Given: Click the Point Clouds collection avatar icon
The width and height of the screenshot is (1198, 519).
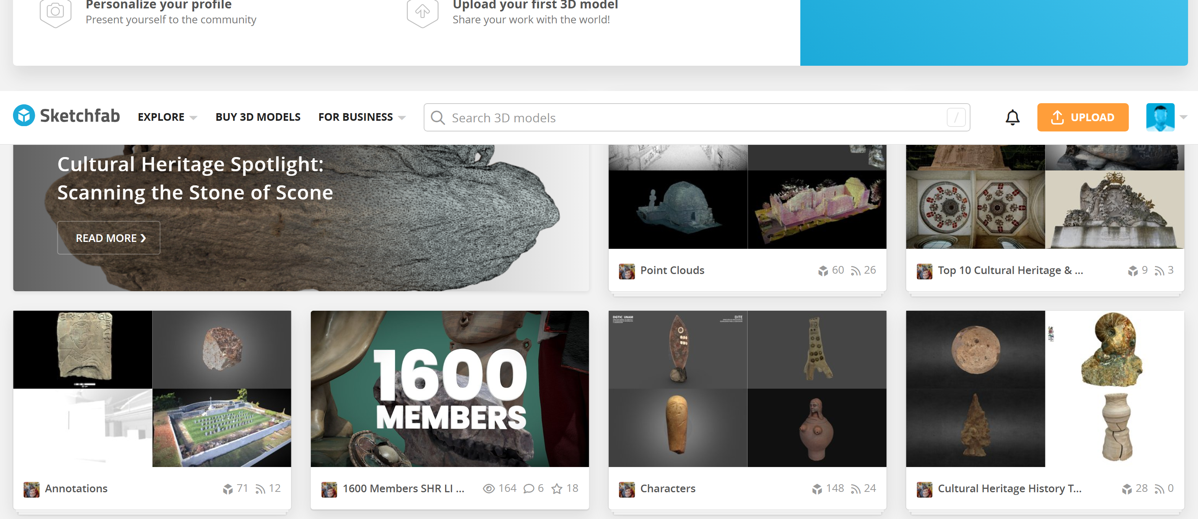Looking at the screenshot, I should coord(626,271).
